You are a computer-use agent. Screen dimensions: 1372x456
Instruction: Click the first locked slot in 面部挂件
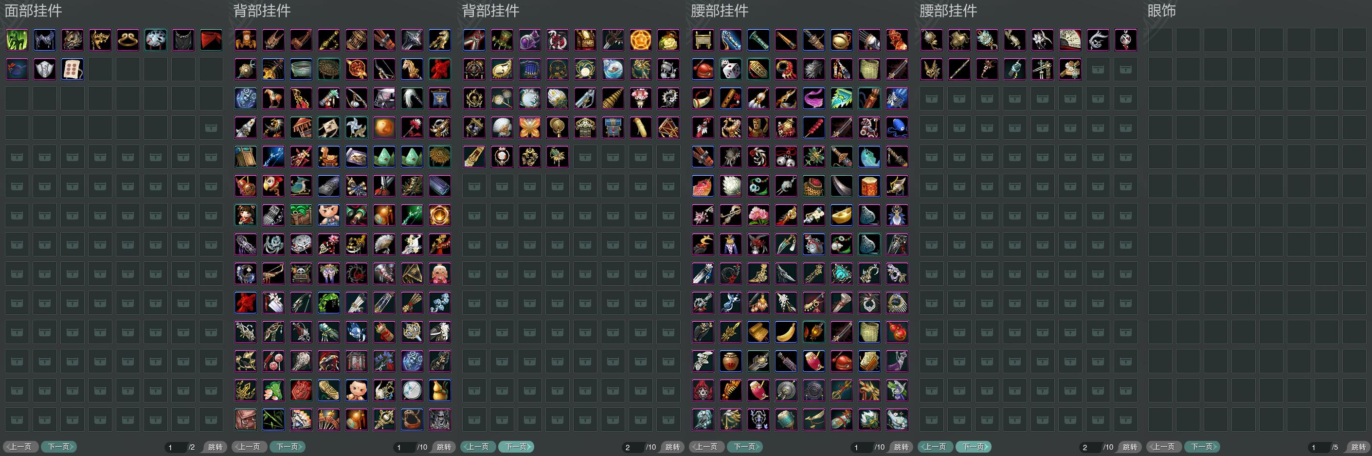point(212,128)
